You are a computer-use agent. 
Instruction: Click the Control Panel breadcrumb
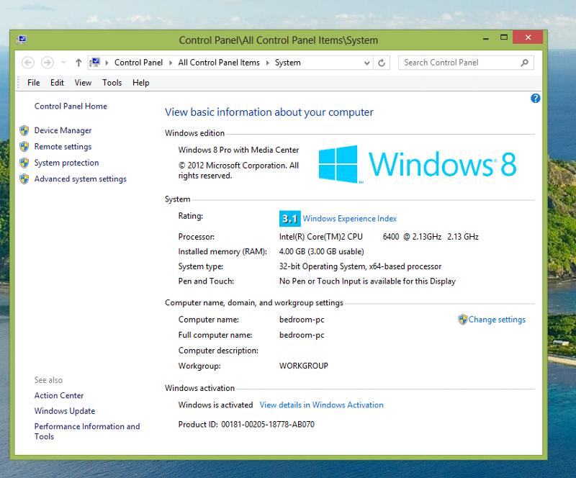point(138,63)
